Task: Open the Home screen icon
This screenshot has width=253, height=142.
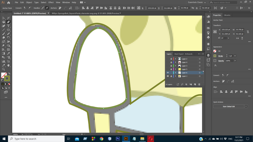Action: (x=9, y=2)
